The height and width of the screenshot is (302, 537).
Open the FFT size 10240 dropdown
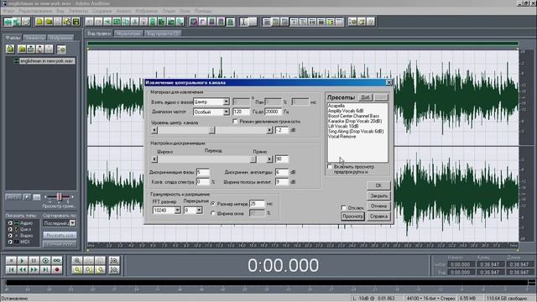click(x=177, y=211)
